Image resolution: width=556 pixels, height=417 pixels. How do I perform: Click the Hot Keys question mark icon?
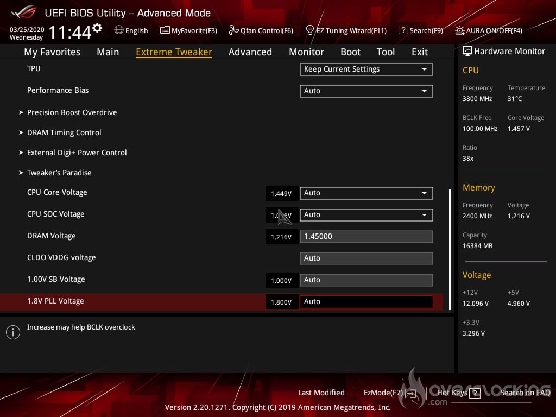(475, 393)
